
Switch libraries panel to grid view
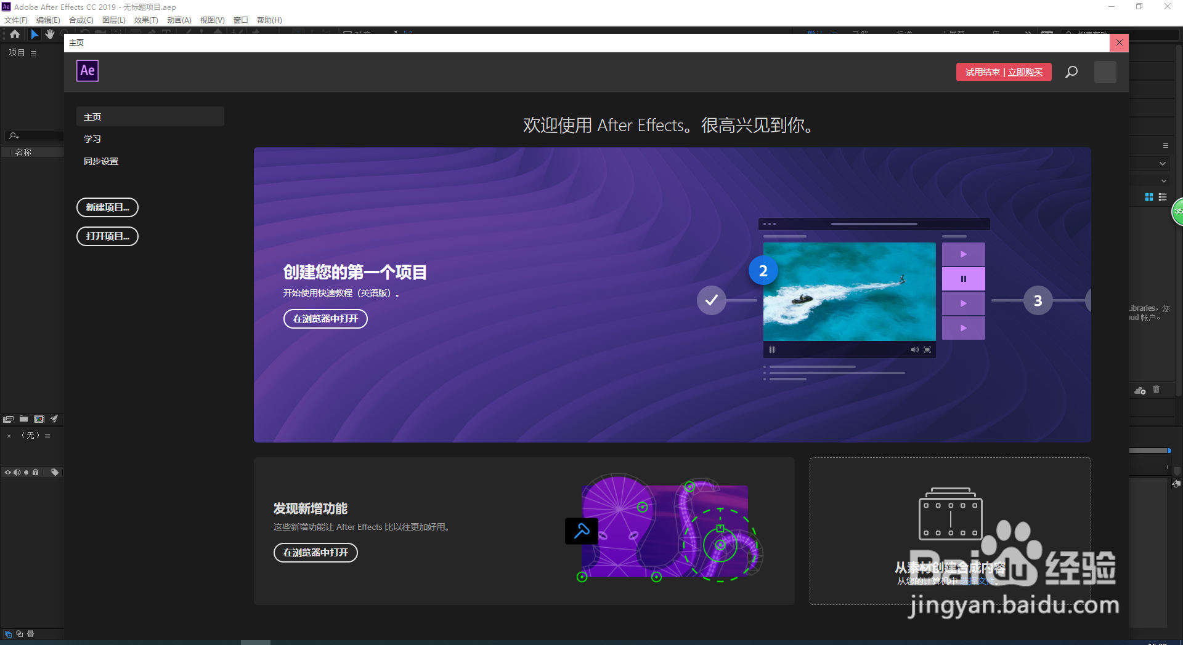[x=1148, y=197]
